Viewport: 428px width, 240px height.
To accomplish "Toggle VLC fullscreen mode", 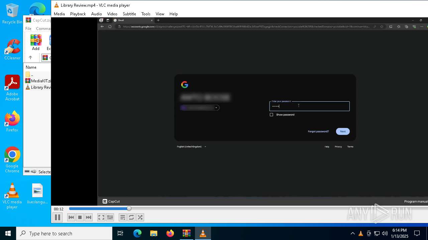I will (101, 217).
